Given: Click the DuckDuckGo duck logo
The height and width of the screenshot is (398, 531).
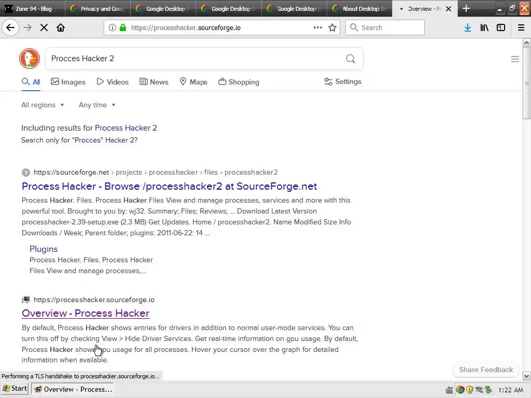Looking at the screenshot, I should (30, 59).
